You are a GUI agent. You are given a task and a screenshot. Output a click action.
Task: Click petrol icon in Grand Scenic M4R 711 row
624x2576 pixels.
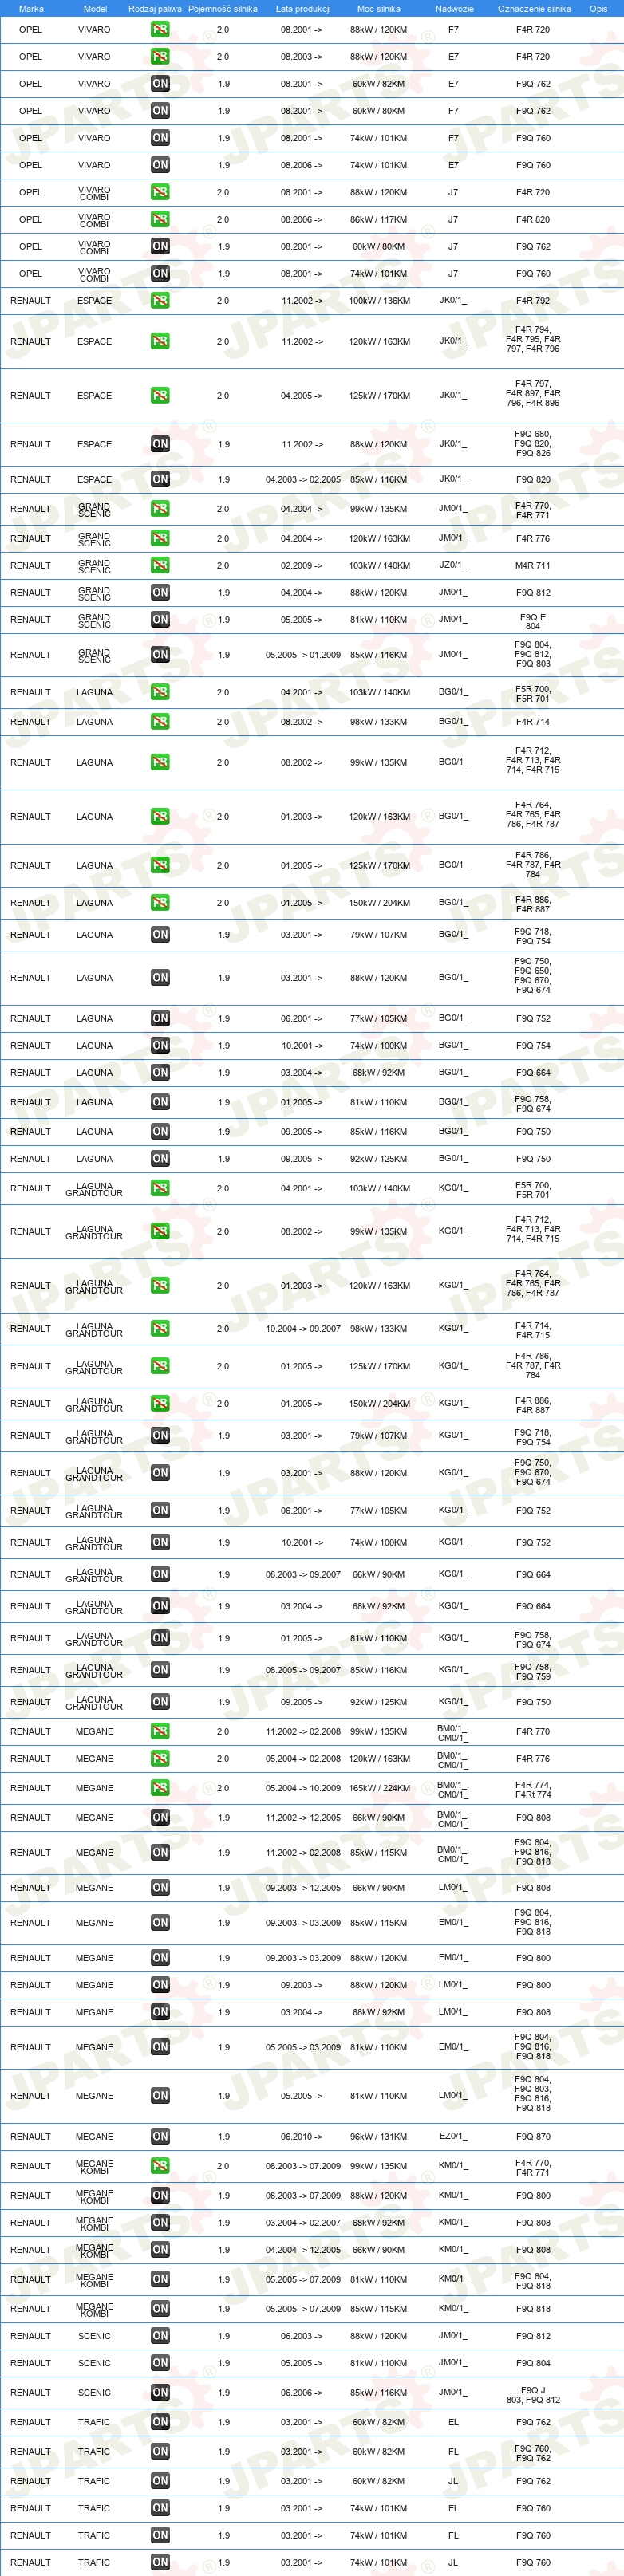click(160, 565)
